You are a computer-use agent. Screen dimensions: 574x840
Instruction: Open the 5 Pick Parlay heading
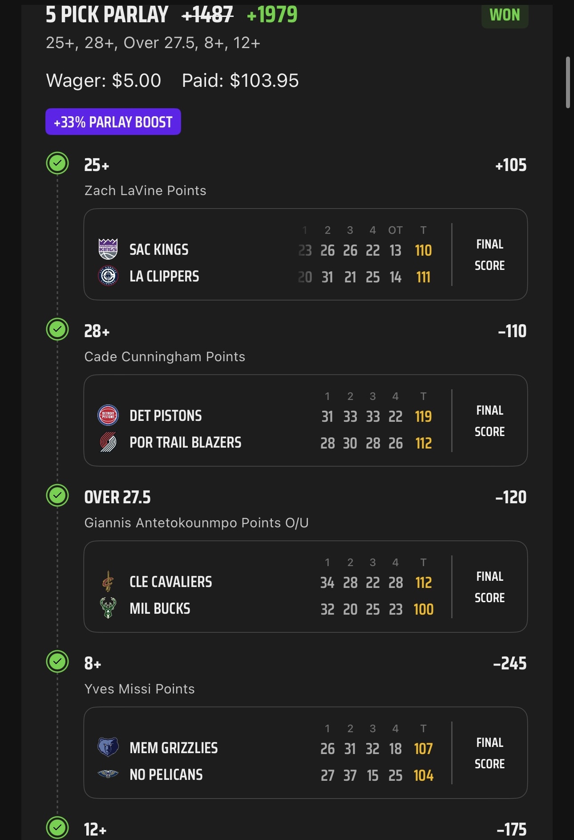[107, 15]
